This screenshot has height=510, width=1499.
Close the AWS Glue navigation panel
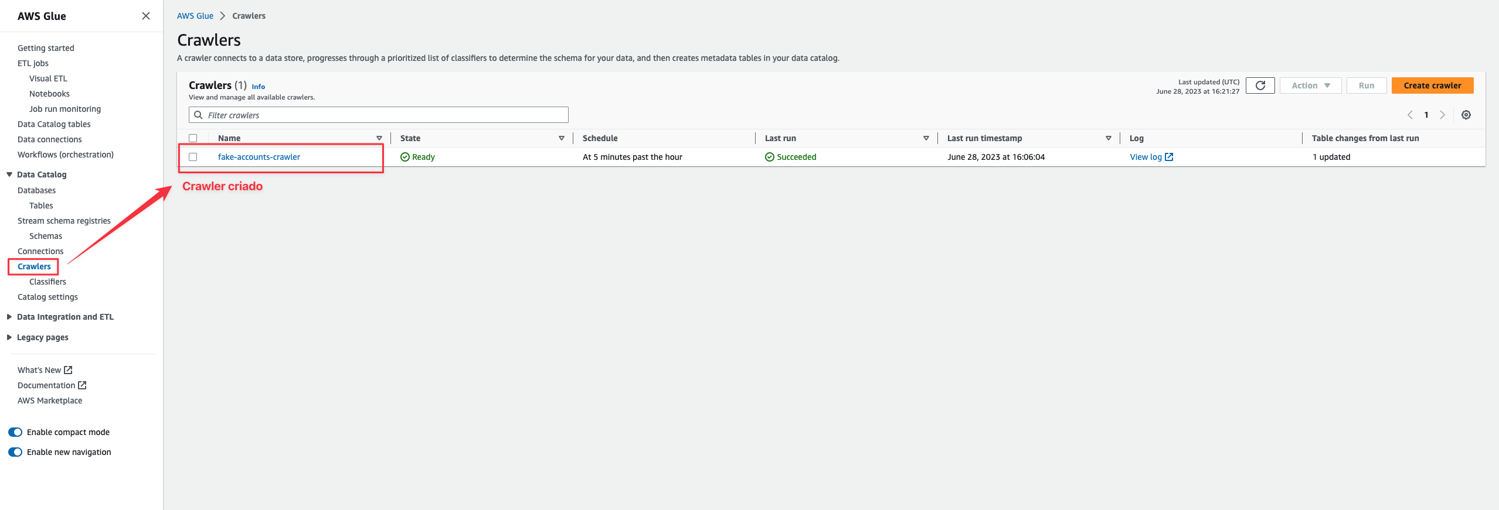(x=146, y=16)
